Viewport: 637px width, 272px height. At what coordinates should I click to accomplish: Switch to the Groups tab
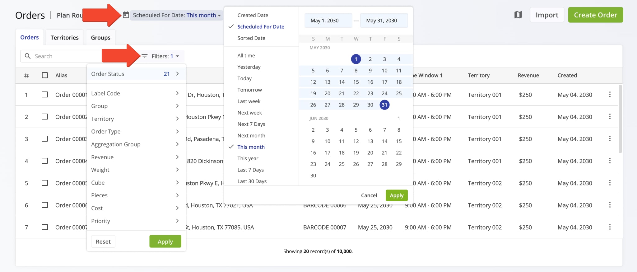click(x=100, y=37)
